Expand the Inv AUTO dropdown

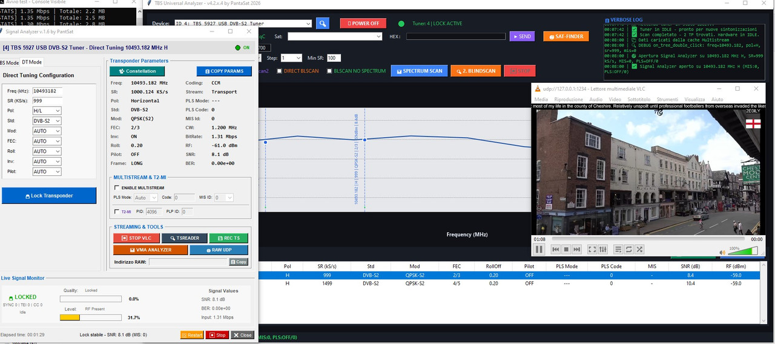pos(47,161)
